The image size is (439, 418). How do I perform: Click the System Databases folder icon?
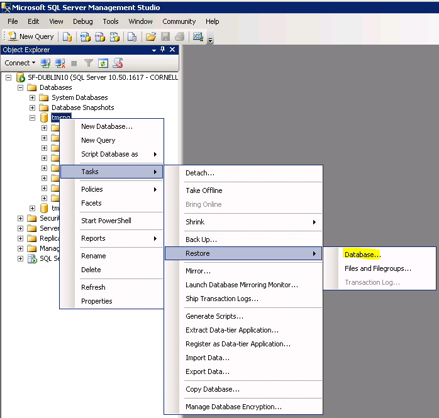point(44,97)
